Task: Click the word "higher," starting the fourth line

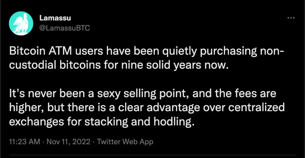Action: pos(27,108)
